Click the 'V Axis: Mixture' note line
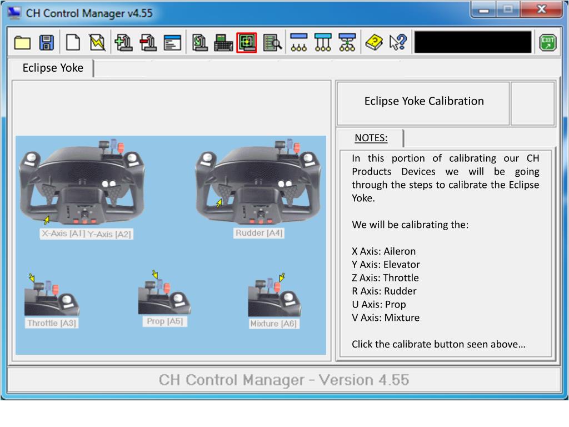Viewport: 569px width, 427px height. click(386, 317)
